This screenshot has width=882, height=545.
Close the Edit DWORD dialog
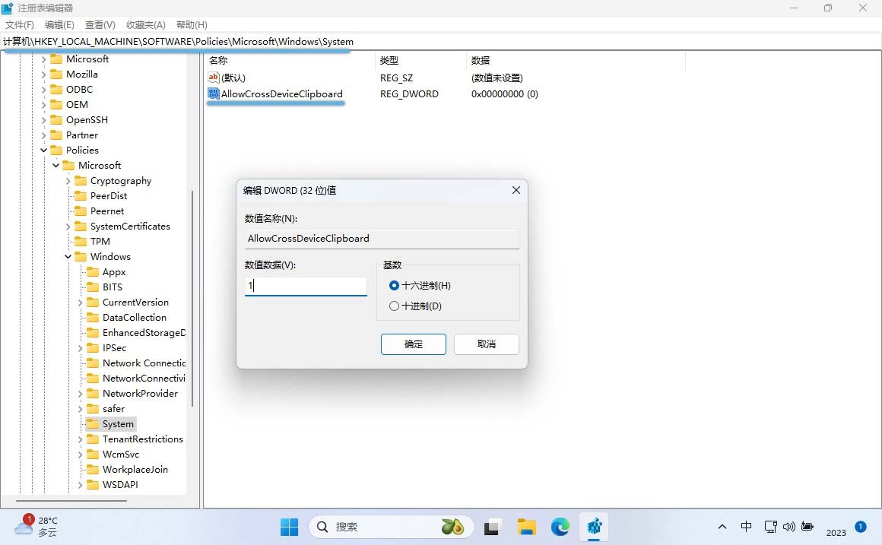click(516, 190)
